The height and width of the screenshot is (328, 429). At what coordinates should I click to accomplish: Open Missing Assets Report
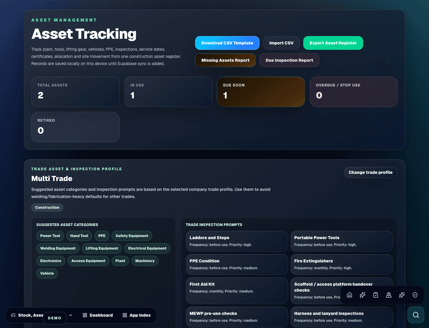pyautogui.click(x=226, y=60)
